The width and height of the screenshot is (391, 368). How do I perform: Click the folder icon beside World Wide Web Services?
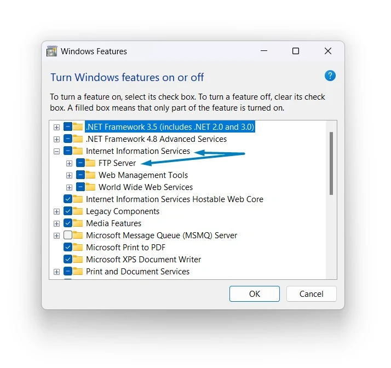[90, 187]
